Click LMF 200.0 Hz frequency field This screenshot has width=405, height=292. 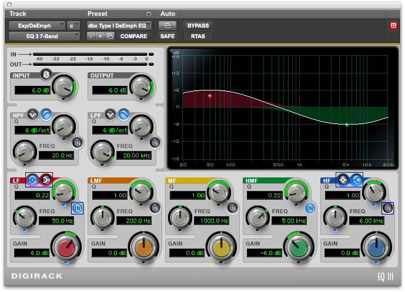[134, 221]
